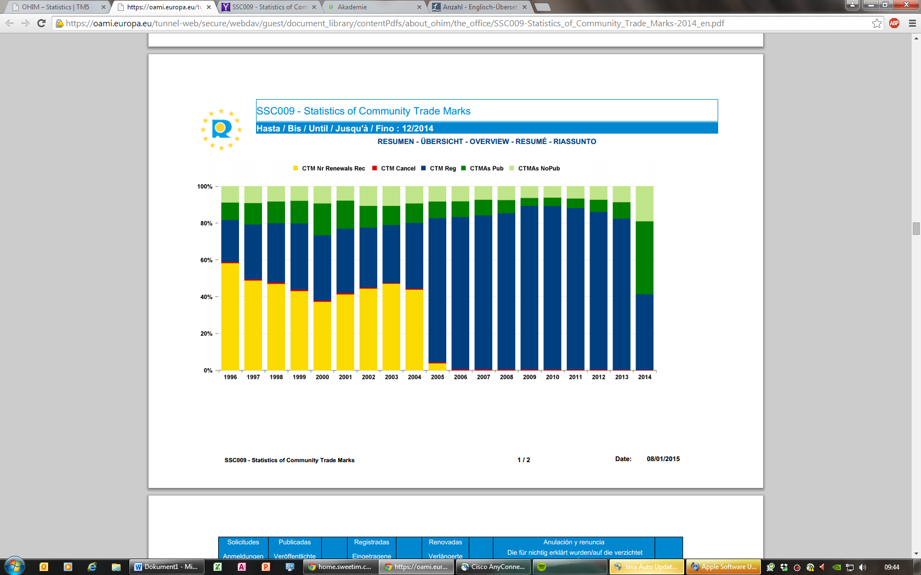The height and width of the screenshot is (575, 921).
Task: Open the Chrome hamburger menu
Action: pos(912,23)
